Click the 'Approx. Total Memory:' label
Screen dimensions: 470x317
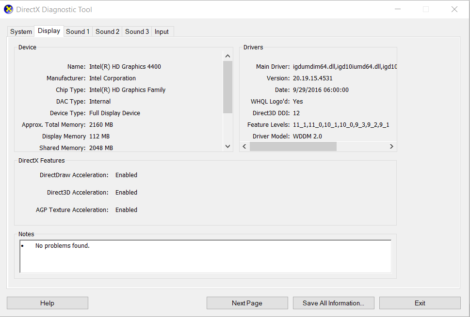[x=54, y=125]
